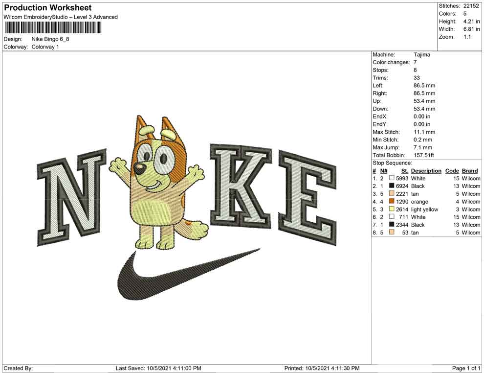Click the 'Created By:' footer label
This screenshot has width=484, height=373.
tap(18, 368)
